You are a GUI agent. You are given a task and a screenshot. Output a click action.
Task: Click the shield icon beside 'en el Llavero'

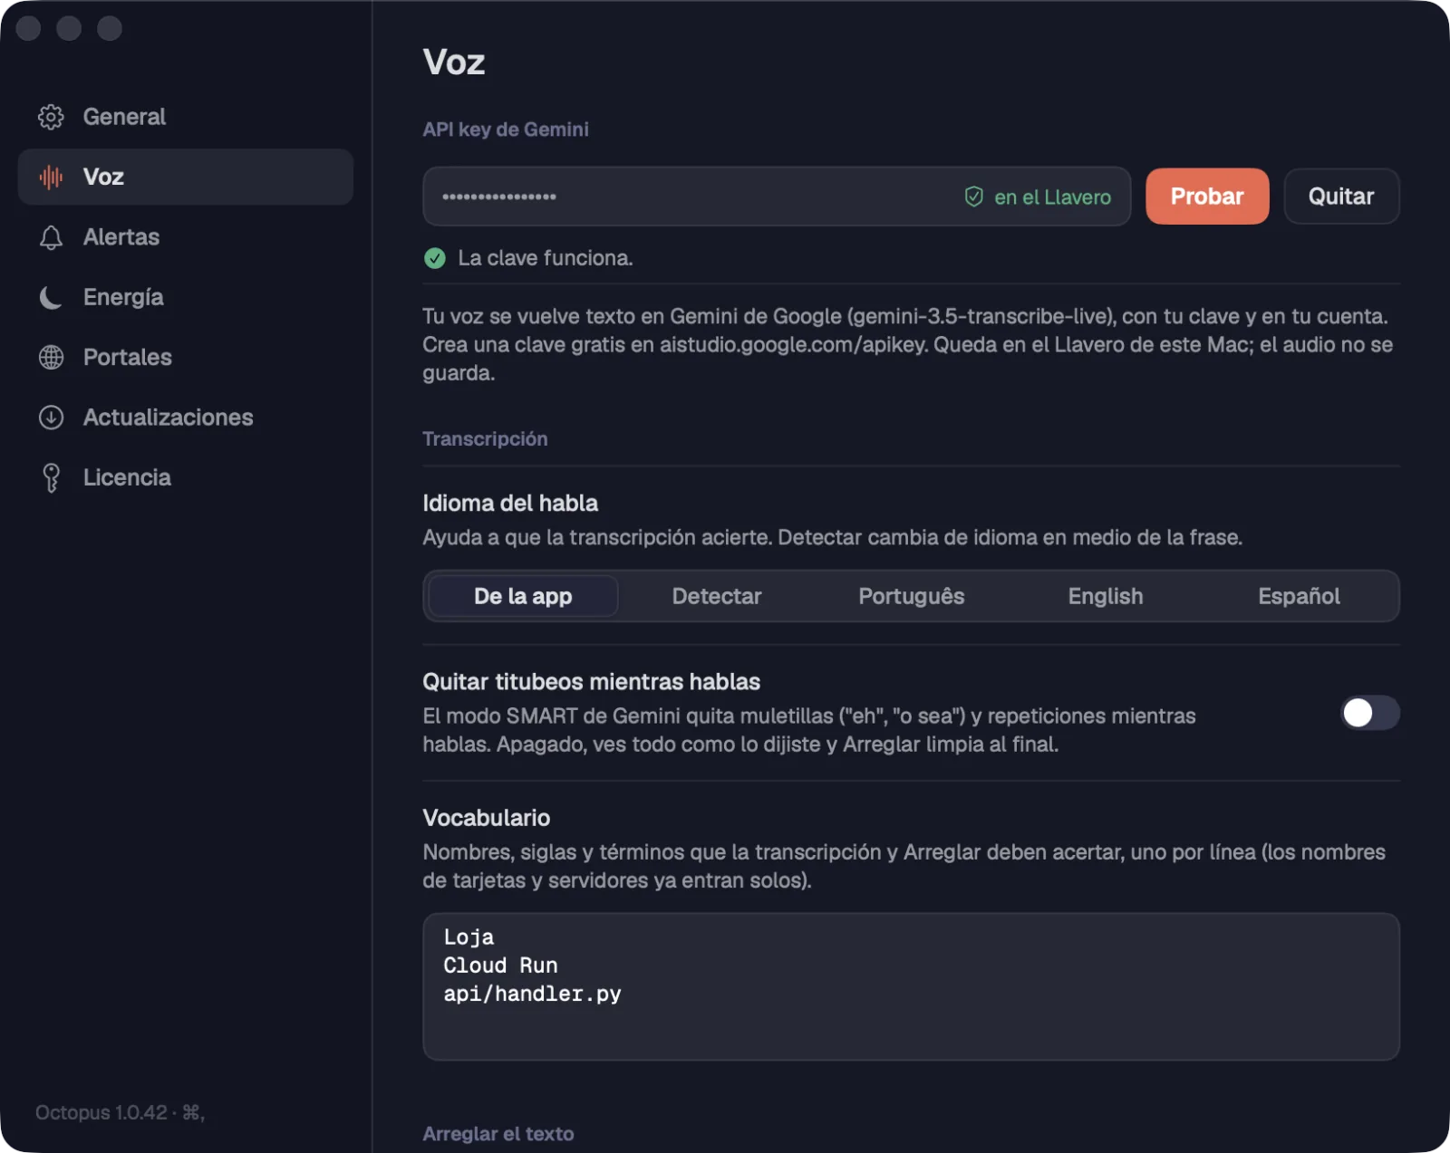coord(973,197)
